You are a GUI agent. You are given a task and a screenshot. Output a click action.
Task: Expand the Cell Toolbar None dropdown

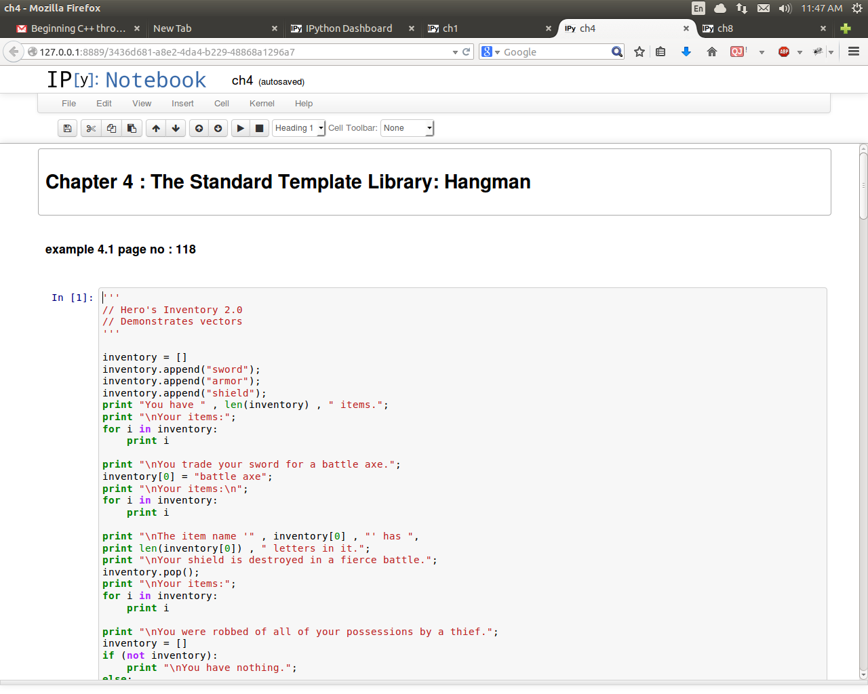tap(407, 128)
